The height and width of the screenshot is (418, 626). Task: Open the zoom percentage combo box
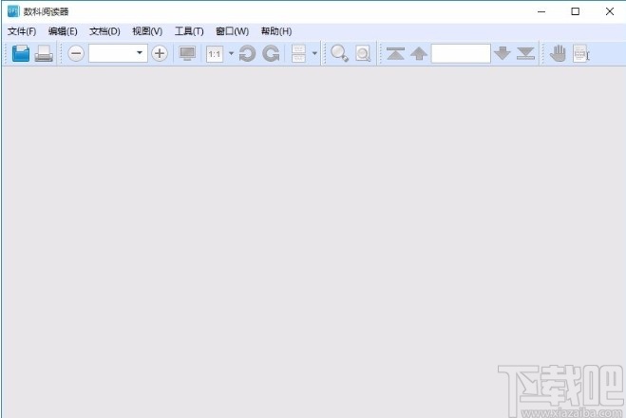pyautogui.click(x=118, y=53)
